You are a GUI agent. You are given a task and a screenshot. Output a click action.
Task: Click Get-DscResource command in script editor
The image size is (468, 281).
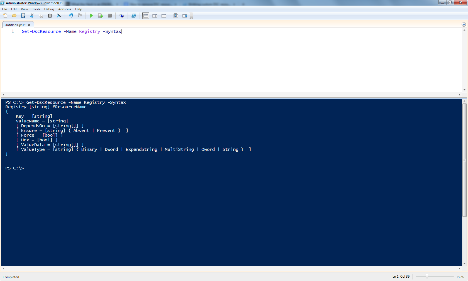(x=41, y=31)
